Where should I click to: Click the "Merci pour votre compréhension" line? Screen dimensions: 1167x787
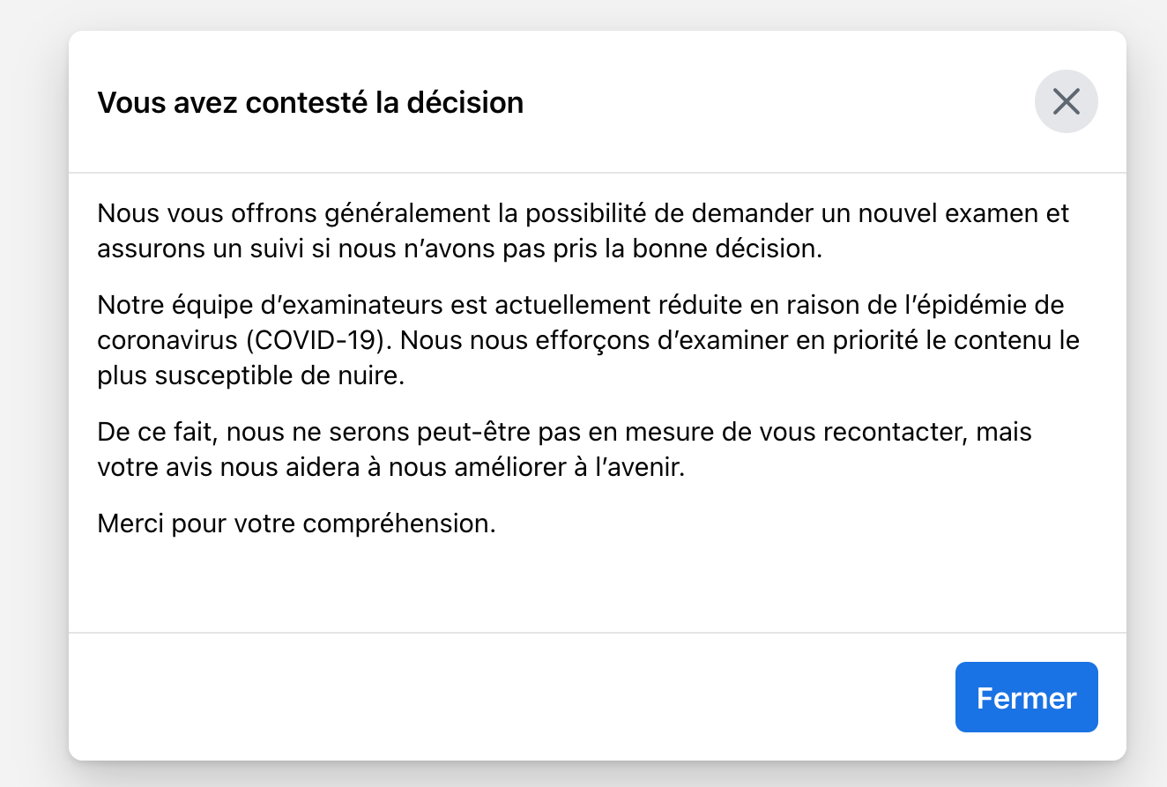tap(296, 524)
